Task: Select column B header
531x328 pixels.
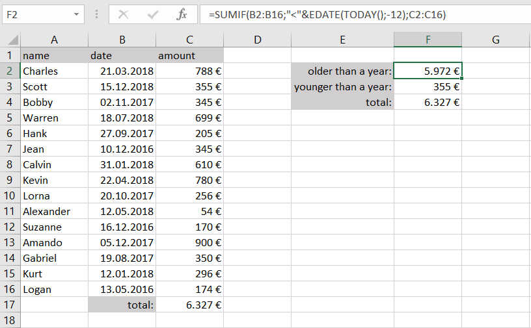Action: pyautogui.click(x=122, y=40)
